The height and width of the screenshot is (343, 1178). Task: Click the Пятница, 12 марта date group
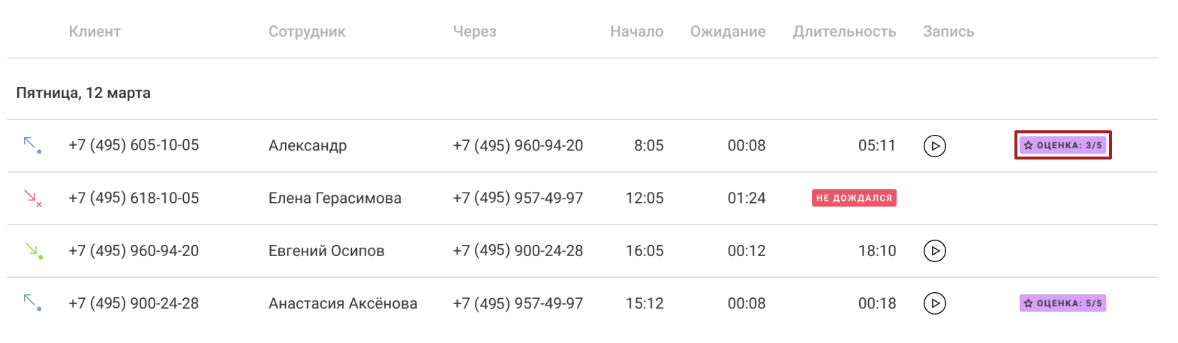pyautogui.click(x=83, y=93)
